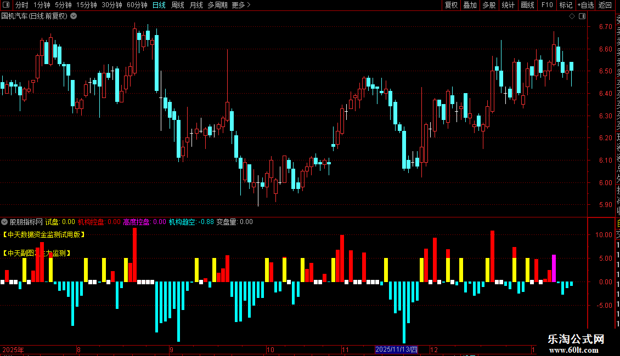
Task: Click the magenta 高度控盘 bar in indicator
Action: (554, 268)
